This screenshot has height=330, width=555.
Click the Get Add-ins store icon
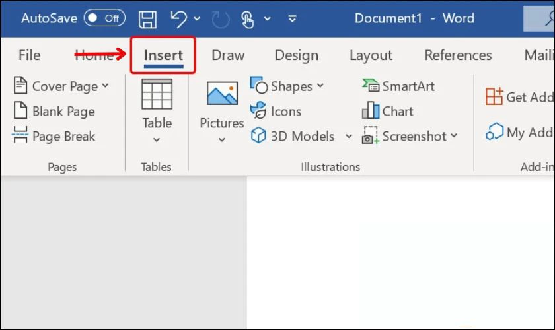[494, 96]
